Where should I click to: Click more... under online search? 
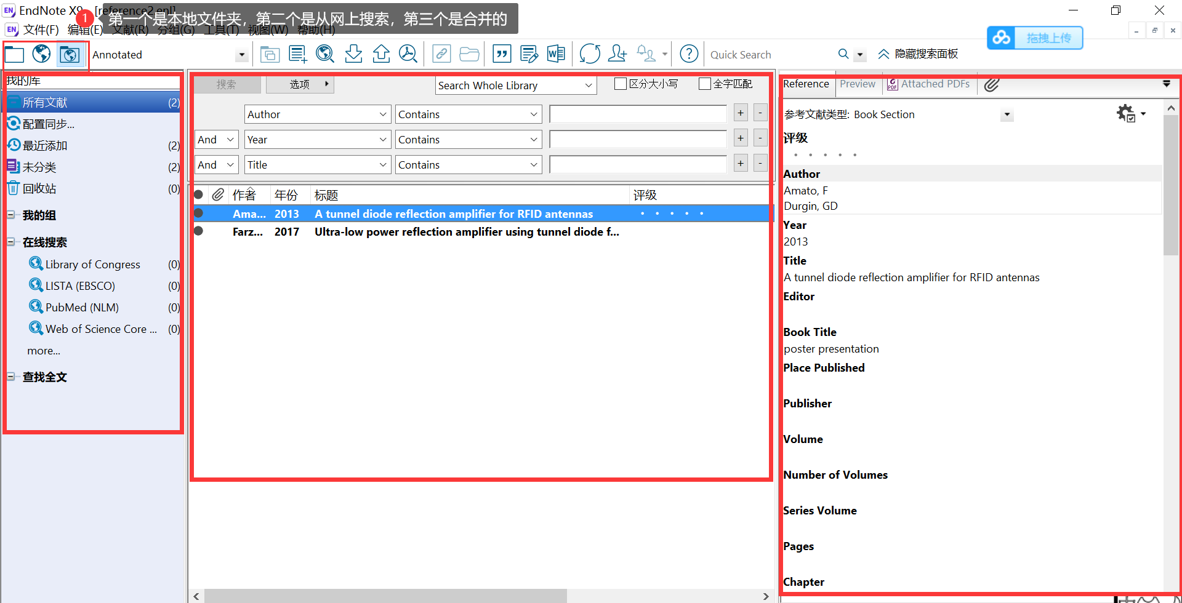pos(44,351)
